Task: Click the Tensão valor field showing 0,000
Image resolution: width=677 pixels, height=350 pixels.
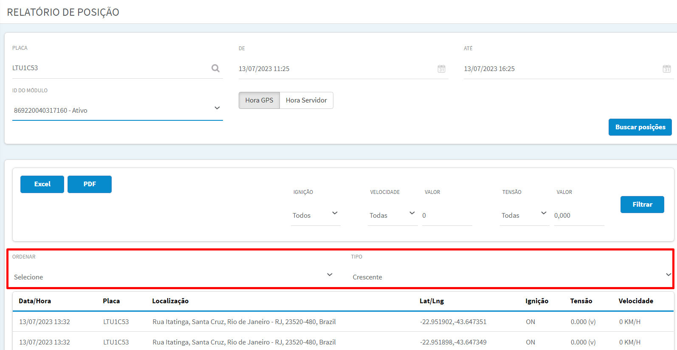Action: [x=579, y=215]
